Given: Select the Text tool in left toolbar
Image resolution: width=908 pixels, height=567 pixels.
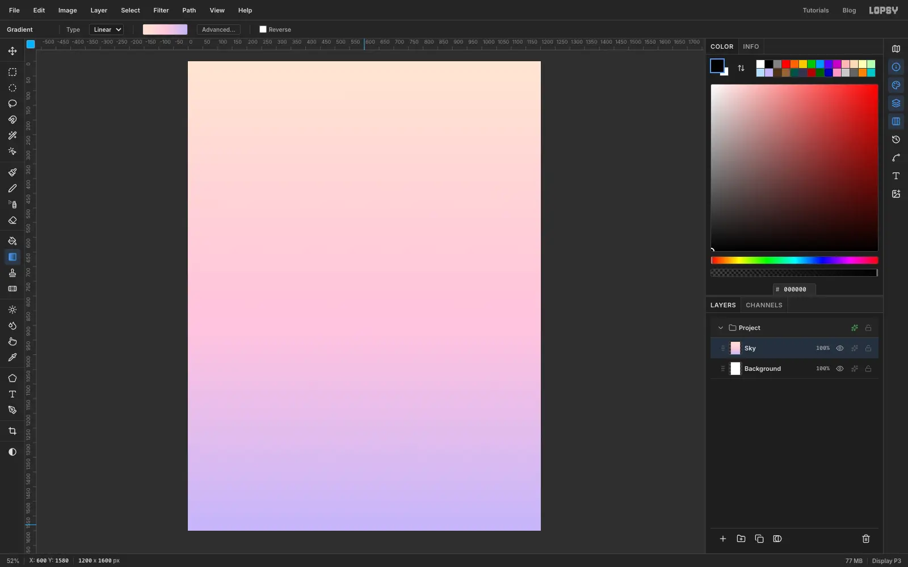Looking at the screenshot, I should click(x=12, y=394).
